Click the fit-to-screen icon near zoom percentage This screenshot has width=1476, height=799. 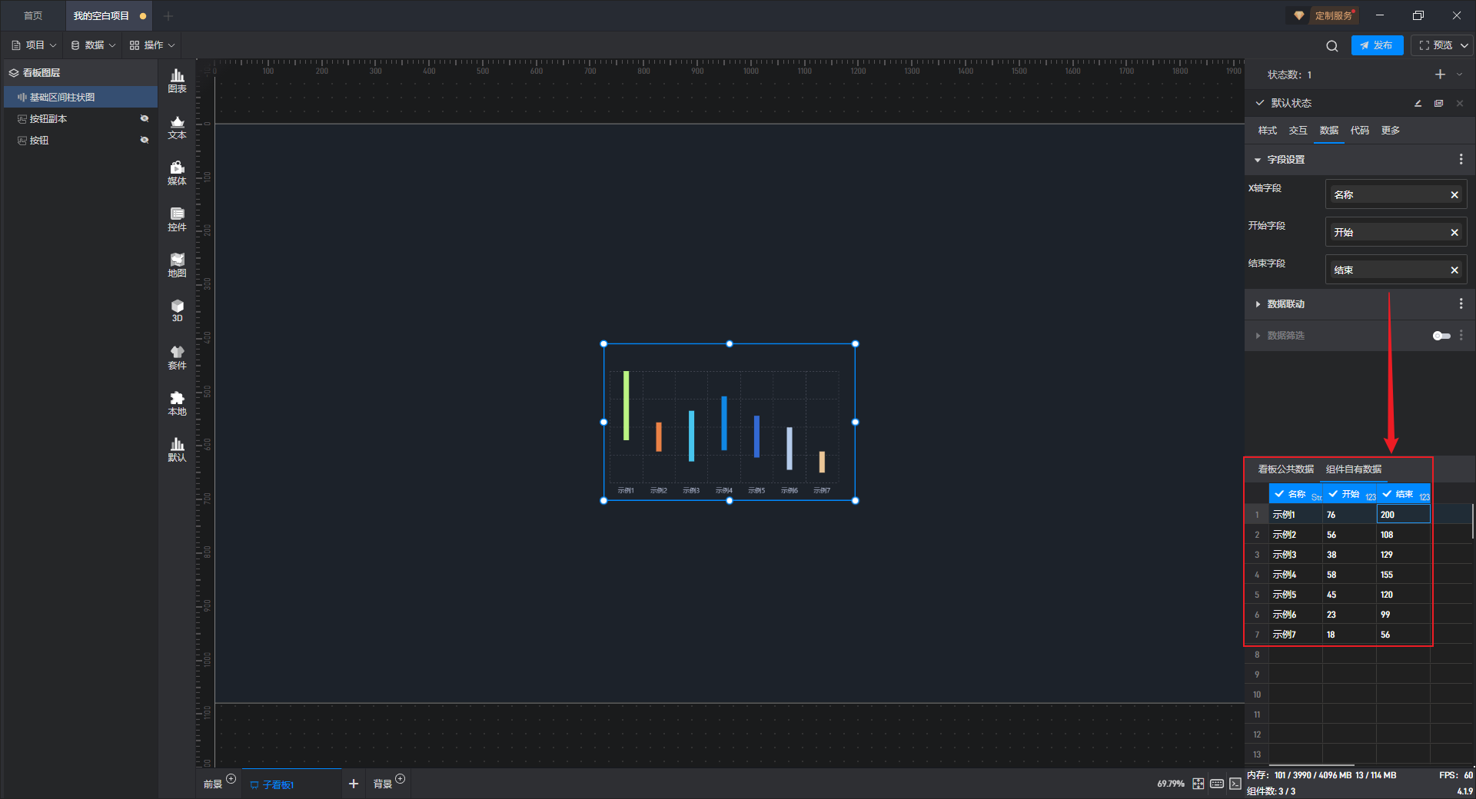pos(1198,784)
